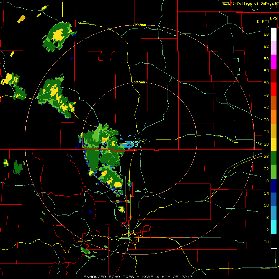Click the cyan legend swatch
Screen dimensions: 279x279
(274, 227)
